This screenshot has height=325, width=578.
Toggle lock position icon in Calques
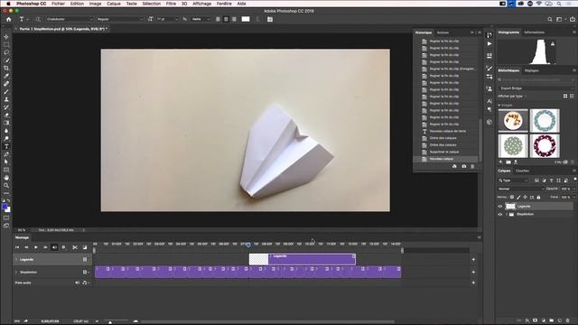[x=526, y=197]
